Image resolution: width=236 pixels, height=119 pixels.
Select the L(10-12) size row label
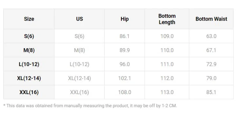click(x=29, y=64)
